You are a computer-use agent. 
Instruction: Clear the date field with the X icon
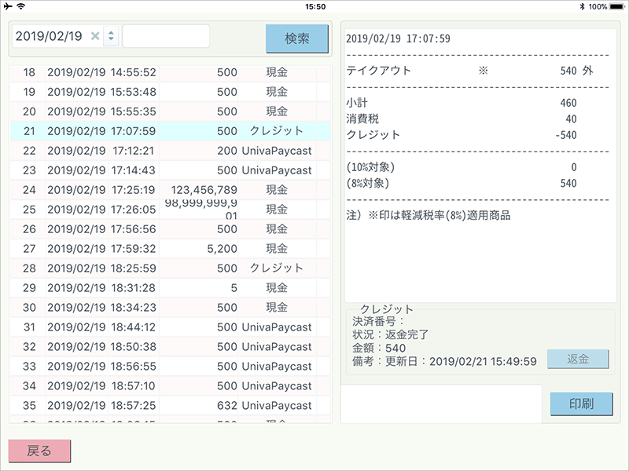(95, 36)
